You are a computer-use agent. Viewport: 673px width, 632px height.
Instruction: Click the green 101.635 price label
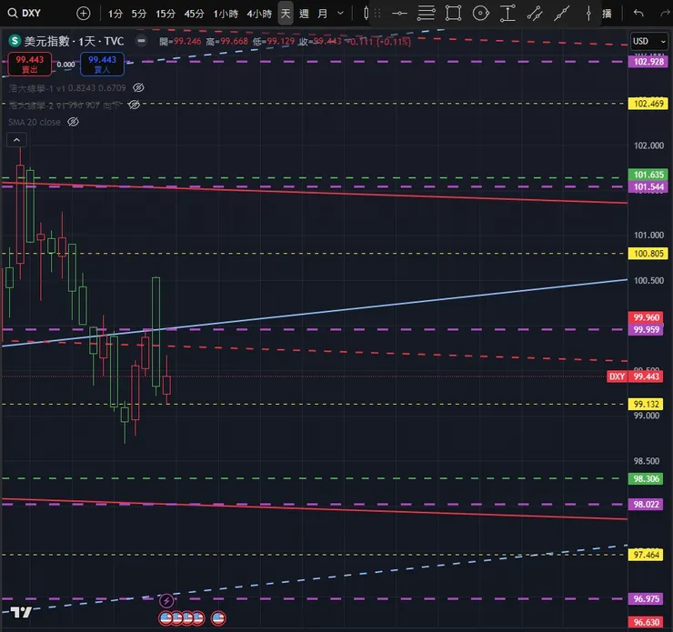[648, 175]
